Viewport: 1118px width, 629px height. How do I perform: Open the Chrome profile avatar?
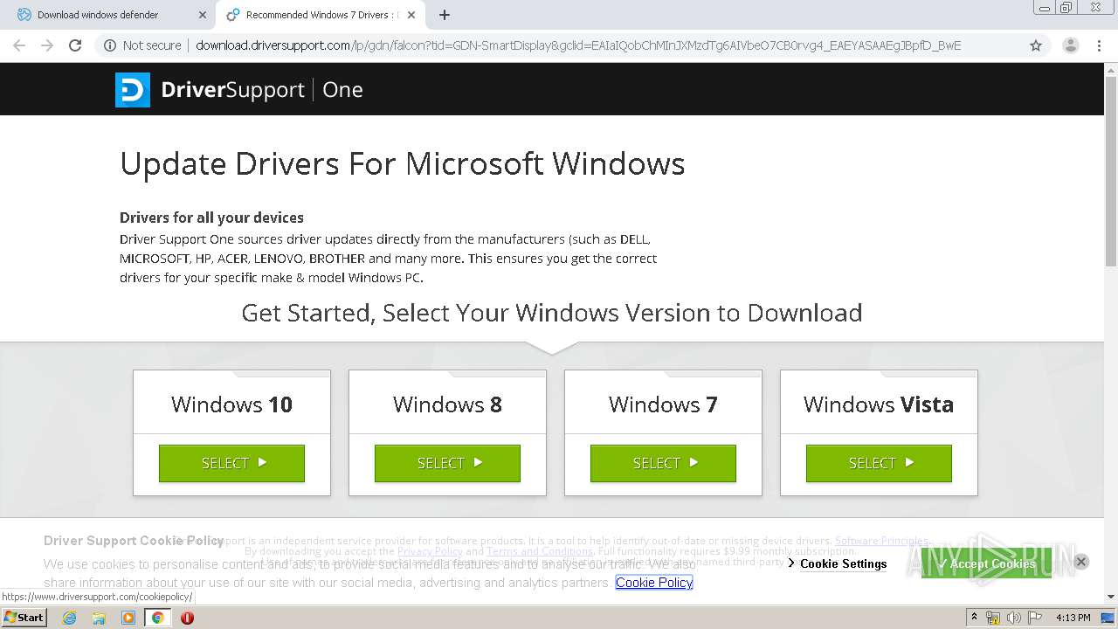[x=1070, y=45]
